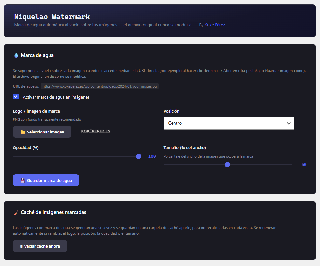The width and height of the screenshot is (320, 266).
Task: Click the Marca de agua section heading
Action: point(37,55)
